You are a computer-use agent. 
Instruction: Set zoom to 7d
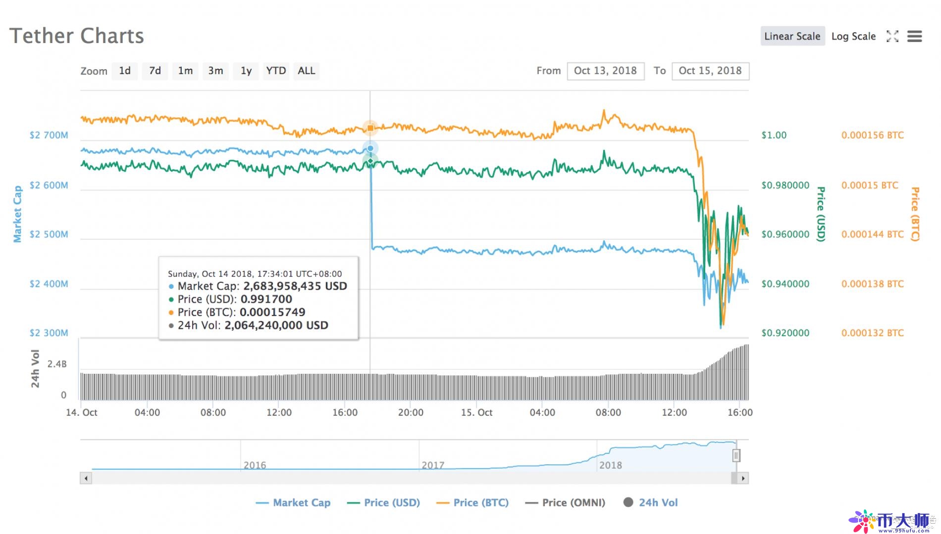click(x=155, y=71)
